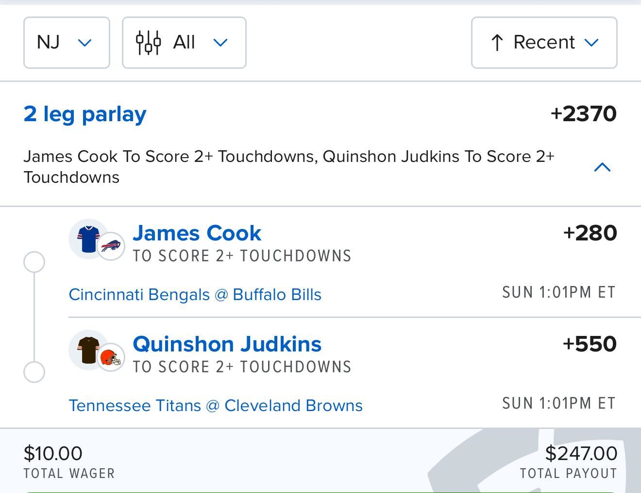The image size is (641, 493).
Task: Click the Bills team logo badge
Action: pyautogui.click(x=111, y=246)
